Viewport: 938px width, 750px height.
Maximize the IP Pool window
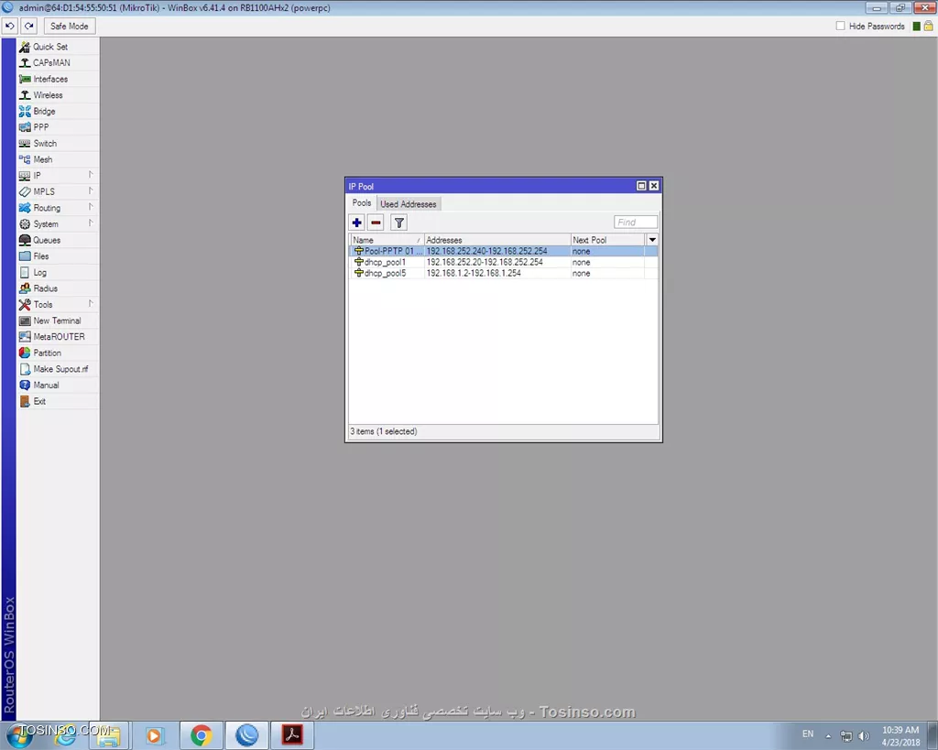641,186
